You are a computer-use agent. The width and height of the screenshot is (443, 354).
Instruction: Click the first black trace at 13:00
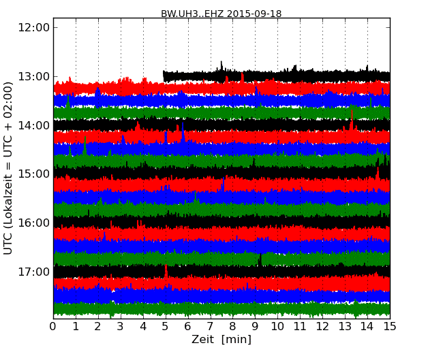point(277,75)
